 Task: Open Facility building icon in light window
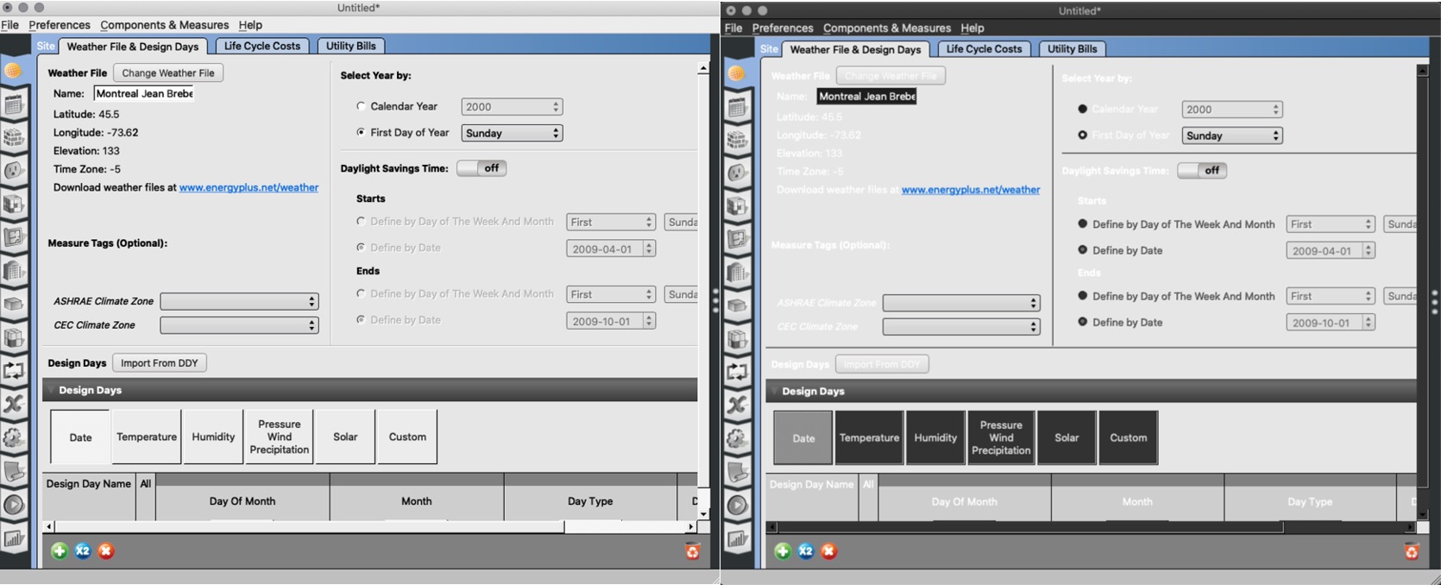click(14, 270)
